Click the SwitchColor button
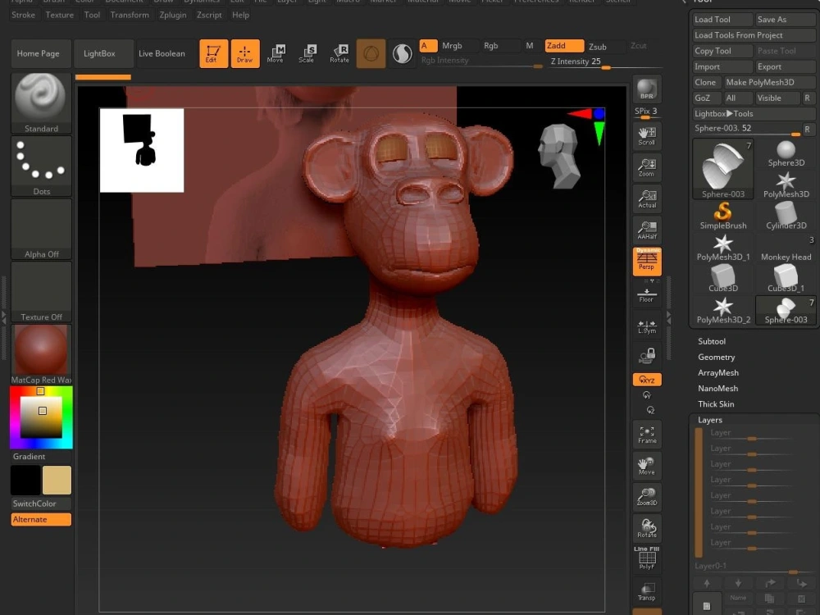Image resolution: width=820 pixels, height=615 pixels. coord(41,503)
